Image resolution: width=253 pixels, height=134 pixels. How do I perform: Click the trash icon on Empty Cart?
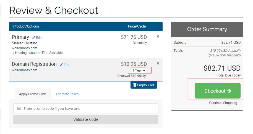coord(135,85)
